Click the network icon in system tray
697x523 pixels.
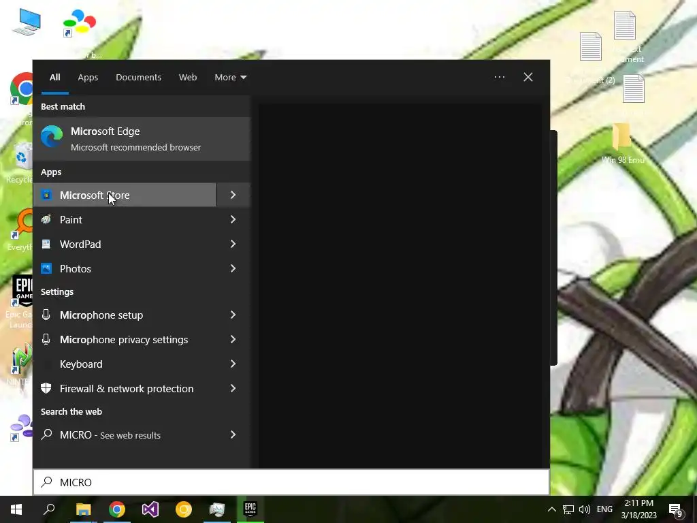[x=568, y=509]
